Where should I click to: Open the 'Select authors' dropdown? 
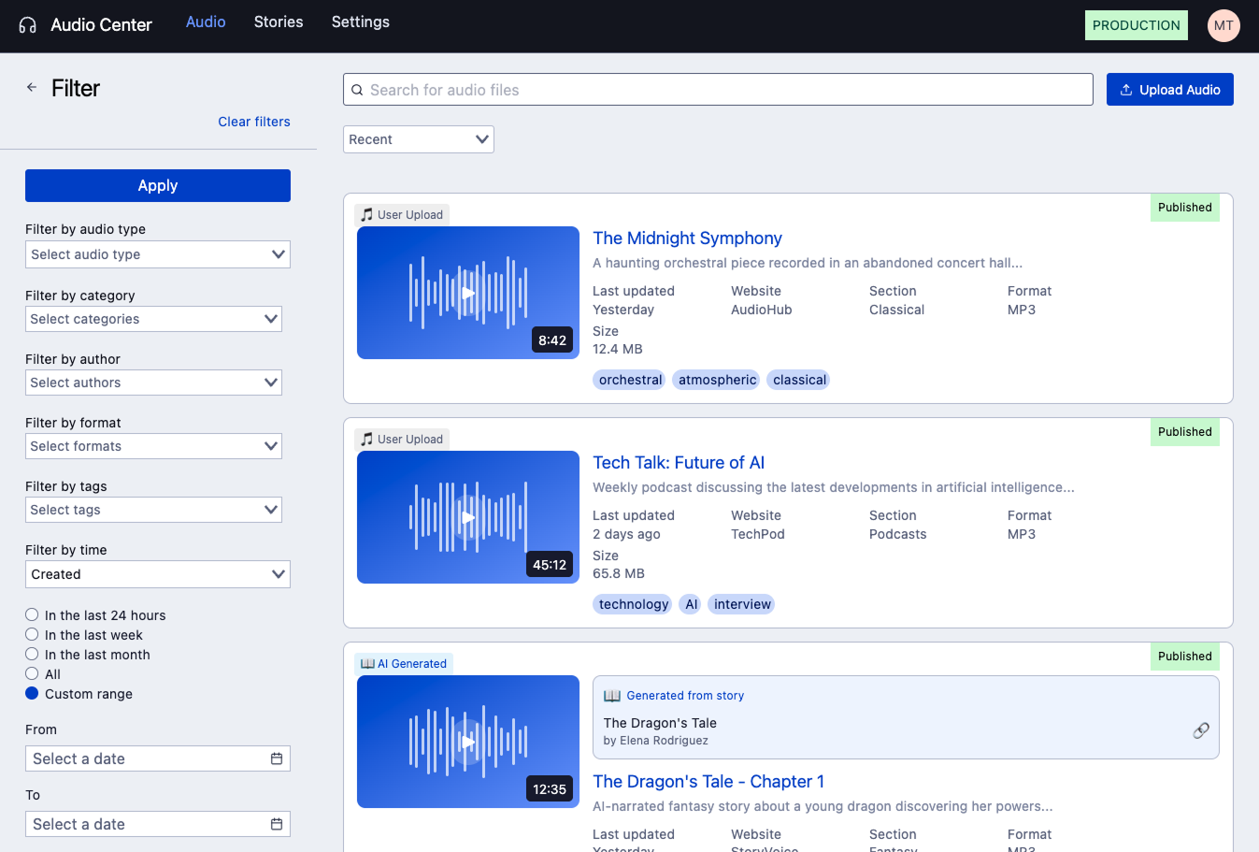[x=153, y=383]
